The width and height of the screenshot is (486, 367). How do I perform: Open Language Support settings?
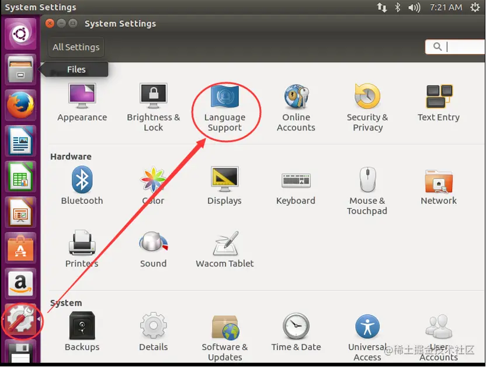pyautogui.click(x=225, y=109)
